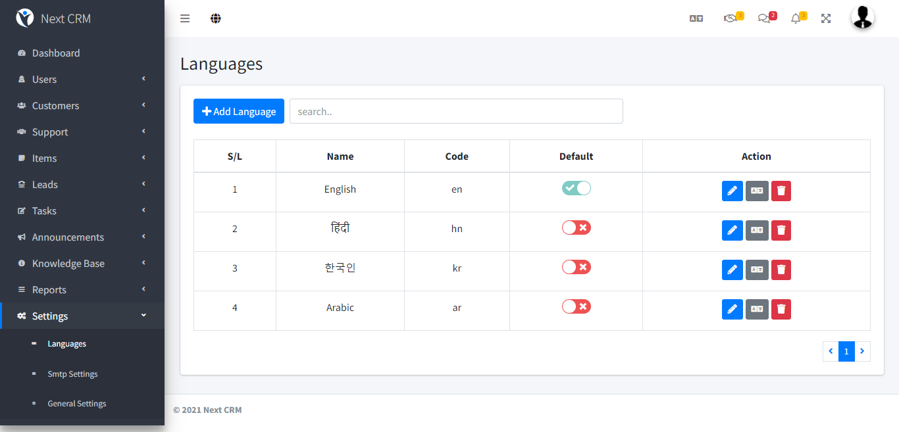Enable default toggle for Arabic

pos(576,307)
